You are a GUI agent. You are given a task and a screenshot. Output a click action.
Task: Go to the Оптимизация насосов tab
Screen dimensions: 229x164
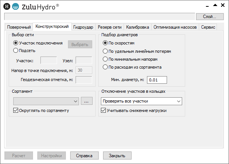coord(175,27)
